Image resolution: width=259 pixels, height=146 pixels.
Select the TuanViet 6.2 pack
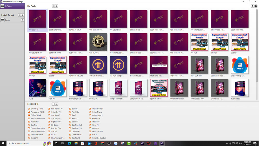point(240,88)
